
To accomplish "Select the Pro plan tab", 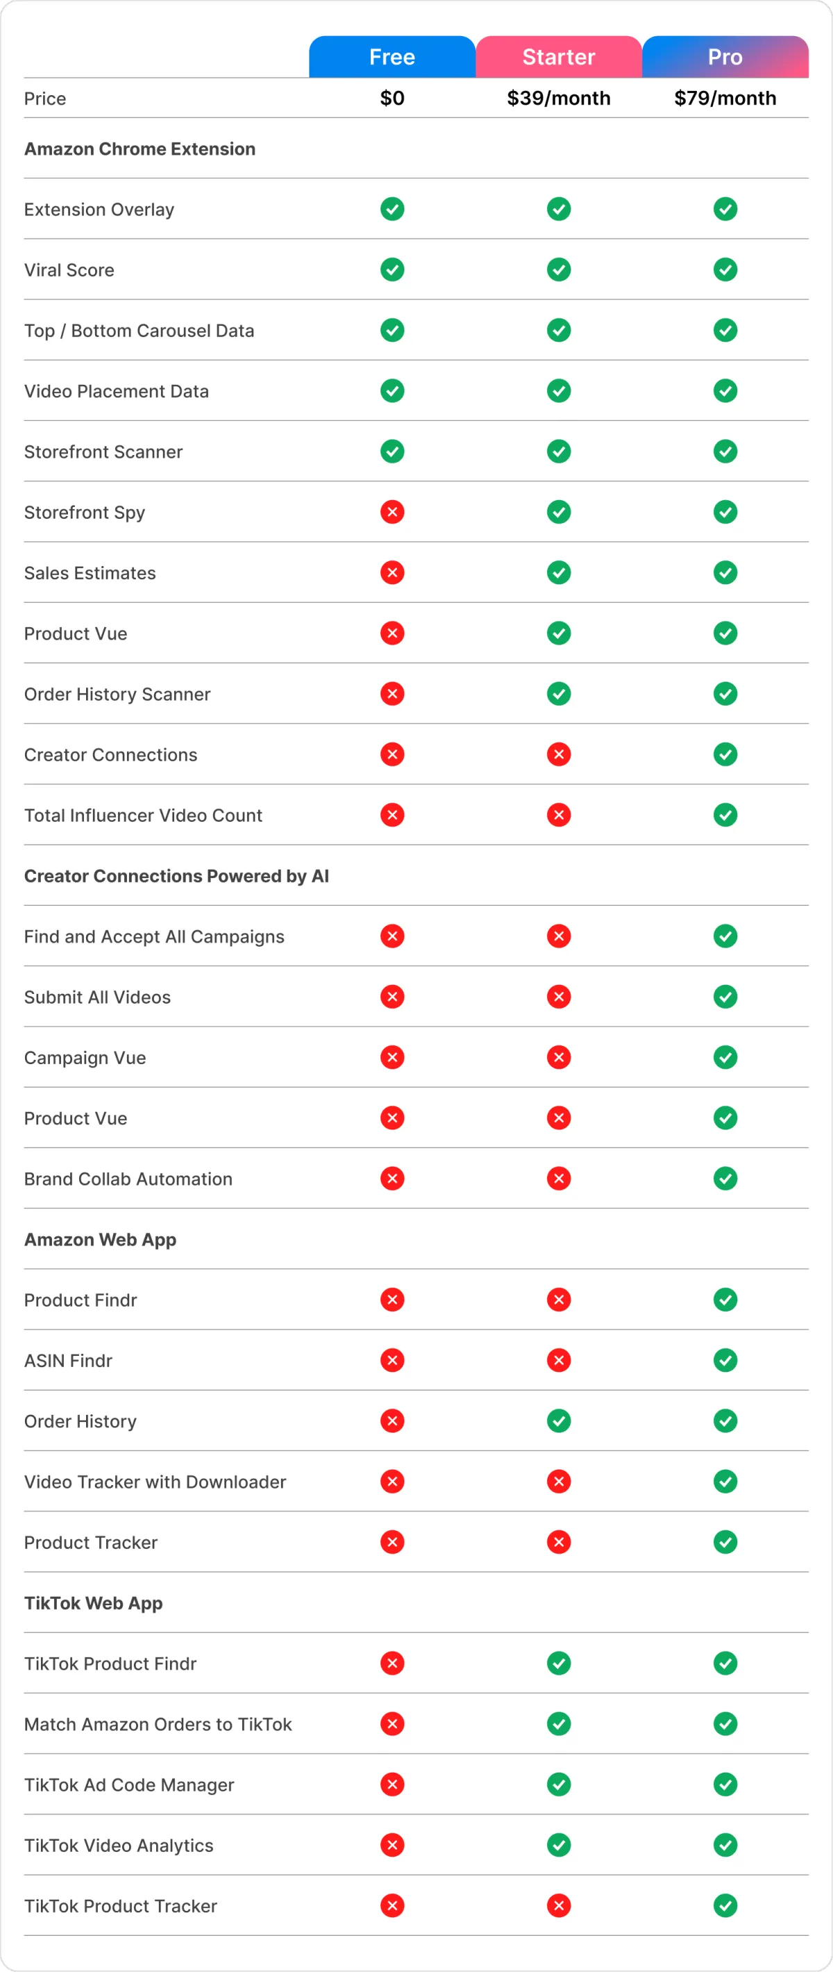I will coord(725,57).
